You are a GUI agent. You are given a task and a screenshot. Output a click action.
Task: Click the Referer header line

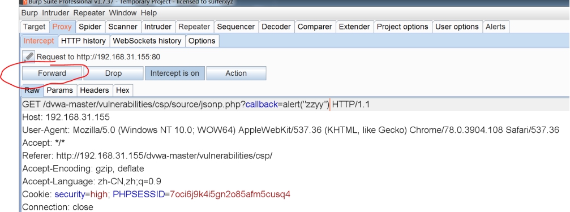pos(147,155)
